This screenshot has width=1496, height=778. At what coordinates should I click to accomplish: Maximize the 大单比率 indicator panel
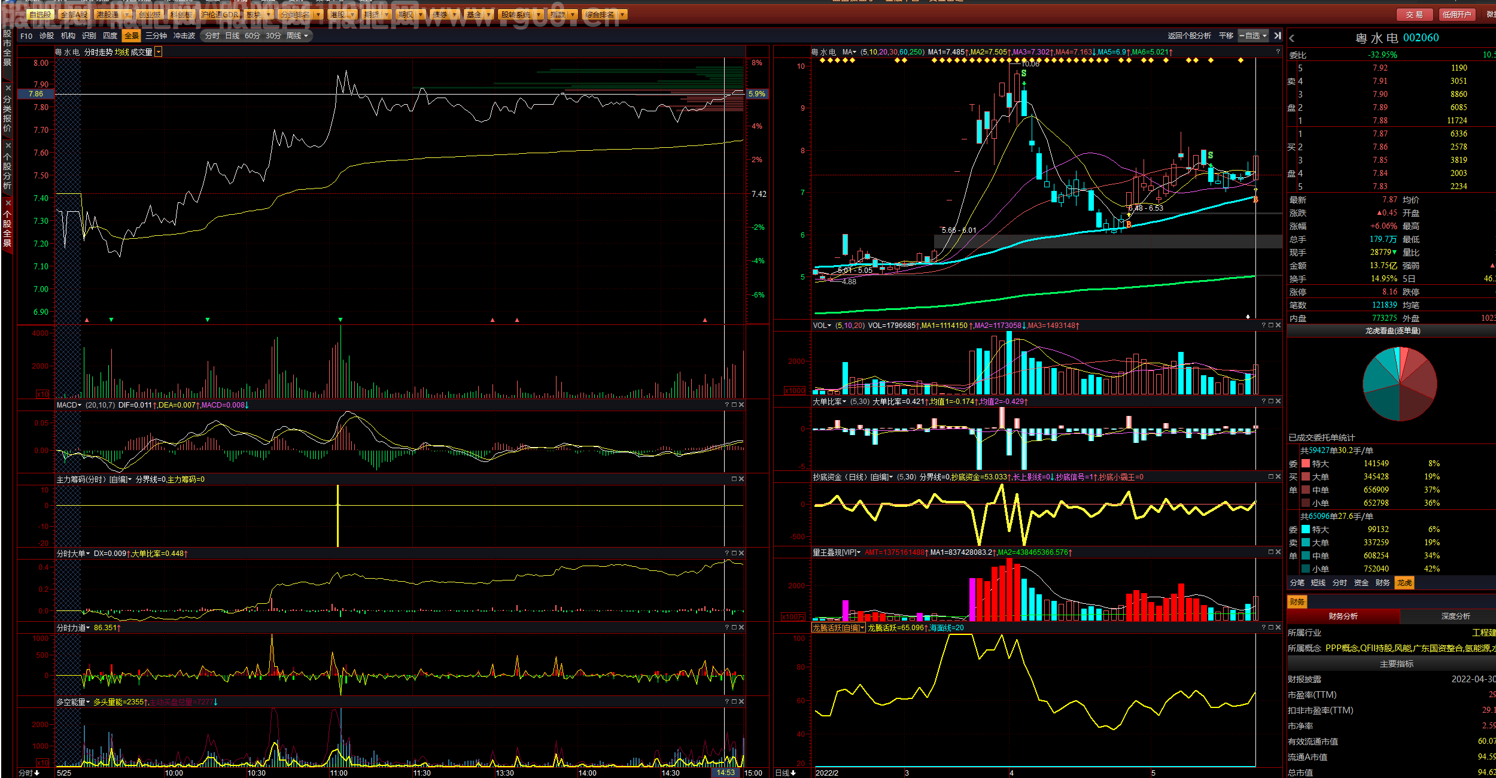click(x=1271, y=402)
